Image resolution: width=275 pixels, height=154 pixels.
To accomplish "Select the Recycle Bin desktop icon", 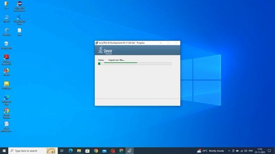I will coord(6,45).
